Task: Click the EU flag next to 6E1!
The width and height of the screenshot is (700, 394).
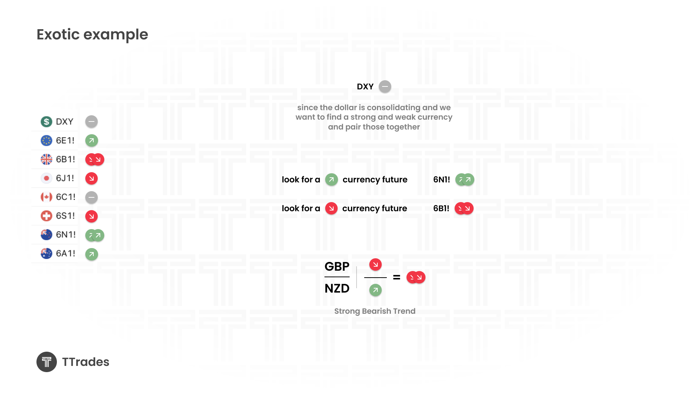Action: coord(46,140)
